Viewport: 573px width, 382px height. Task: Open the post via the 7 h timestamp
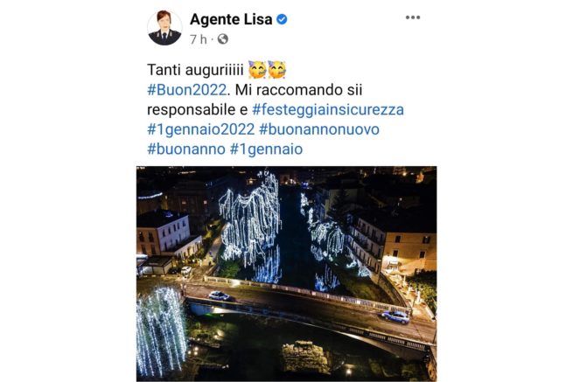(199, 39)
